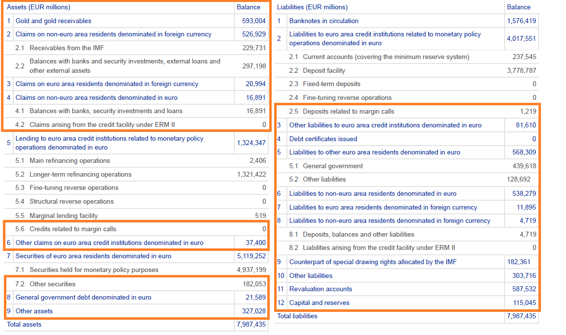This screenshot has height=335, width=566.
Task: Open 'Debt certificates issued' entry
Action: 323,139
